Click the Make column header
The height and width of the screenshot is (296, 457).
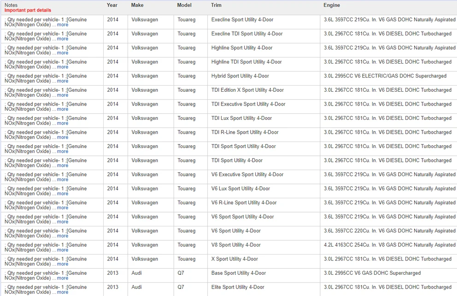(137, 5)
